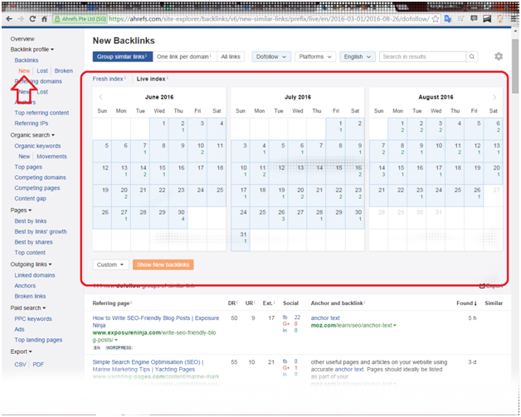Open Broken backlinks in the sidebar
521x417 pixels.
point(63,70)
